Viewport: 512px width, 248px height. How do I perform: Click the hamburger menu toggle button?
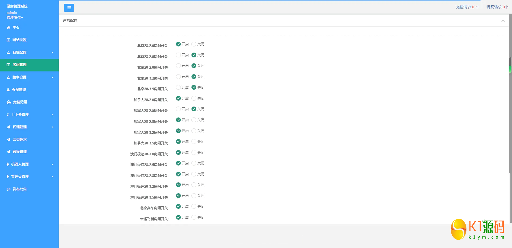coord(69,8)
